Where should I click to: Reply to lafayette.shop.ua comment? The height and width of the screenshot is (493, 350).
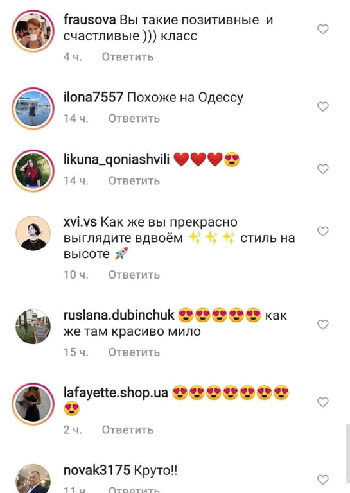[128, 430]
